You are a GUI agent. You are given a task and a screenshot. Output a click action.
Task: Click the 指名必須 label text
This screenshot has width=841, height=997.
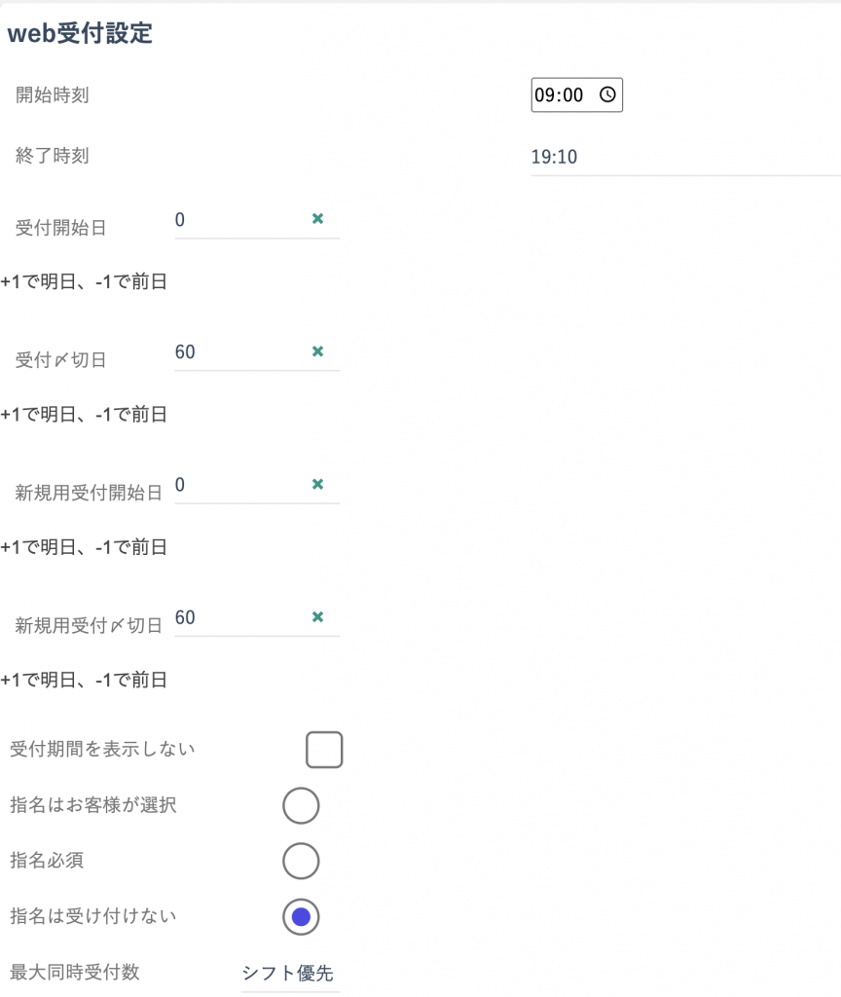pyautogui.click(x=47, y=861)
